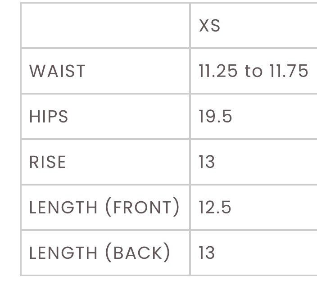Viewport: 317px width, 294px height.
Task: Click the empty top-left header cell
Action: (x=105, y=26)
